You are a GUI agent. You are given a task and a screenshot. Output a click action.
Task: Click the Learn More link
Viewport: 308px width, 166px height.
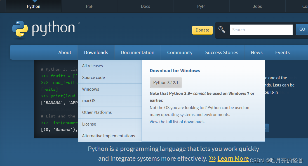point(233,158)
